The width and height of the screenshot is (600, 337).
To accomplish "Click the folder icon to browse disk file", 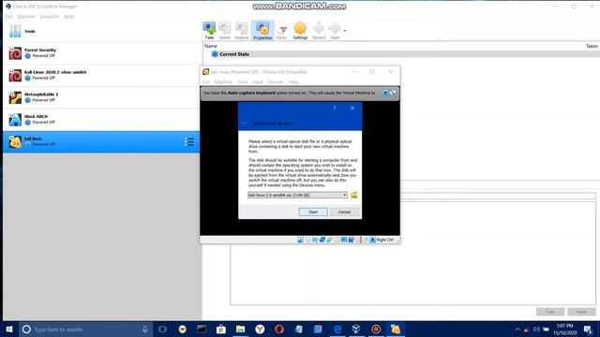I will click(354, 196).
